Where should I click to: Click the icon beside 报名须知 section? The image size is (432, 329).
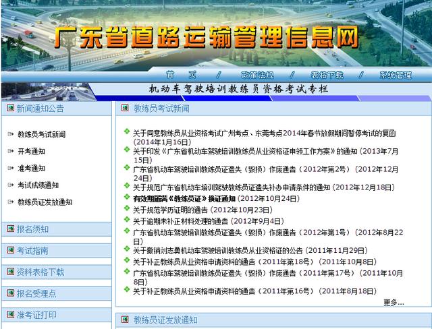click(x=10, y=229)
